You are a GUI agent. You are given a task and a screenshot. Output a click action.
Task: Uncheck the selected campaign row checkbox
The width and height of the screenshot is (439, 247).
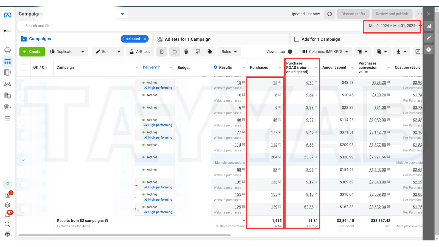[x=24, y=160]
